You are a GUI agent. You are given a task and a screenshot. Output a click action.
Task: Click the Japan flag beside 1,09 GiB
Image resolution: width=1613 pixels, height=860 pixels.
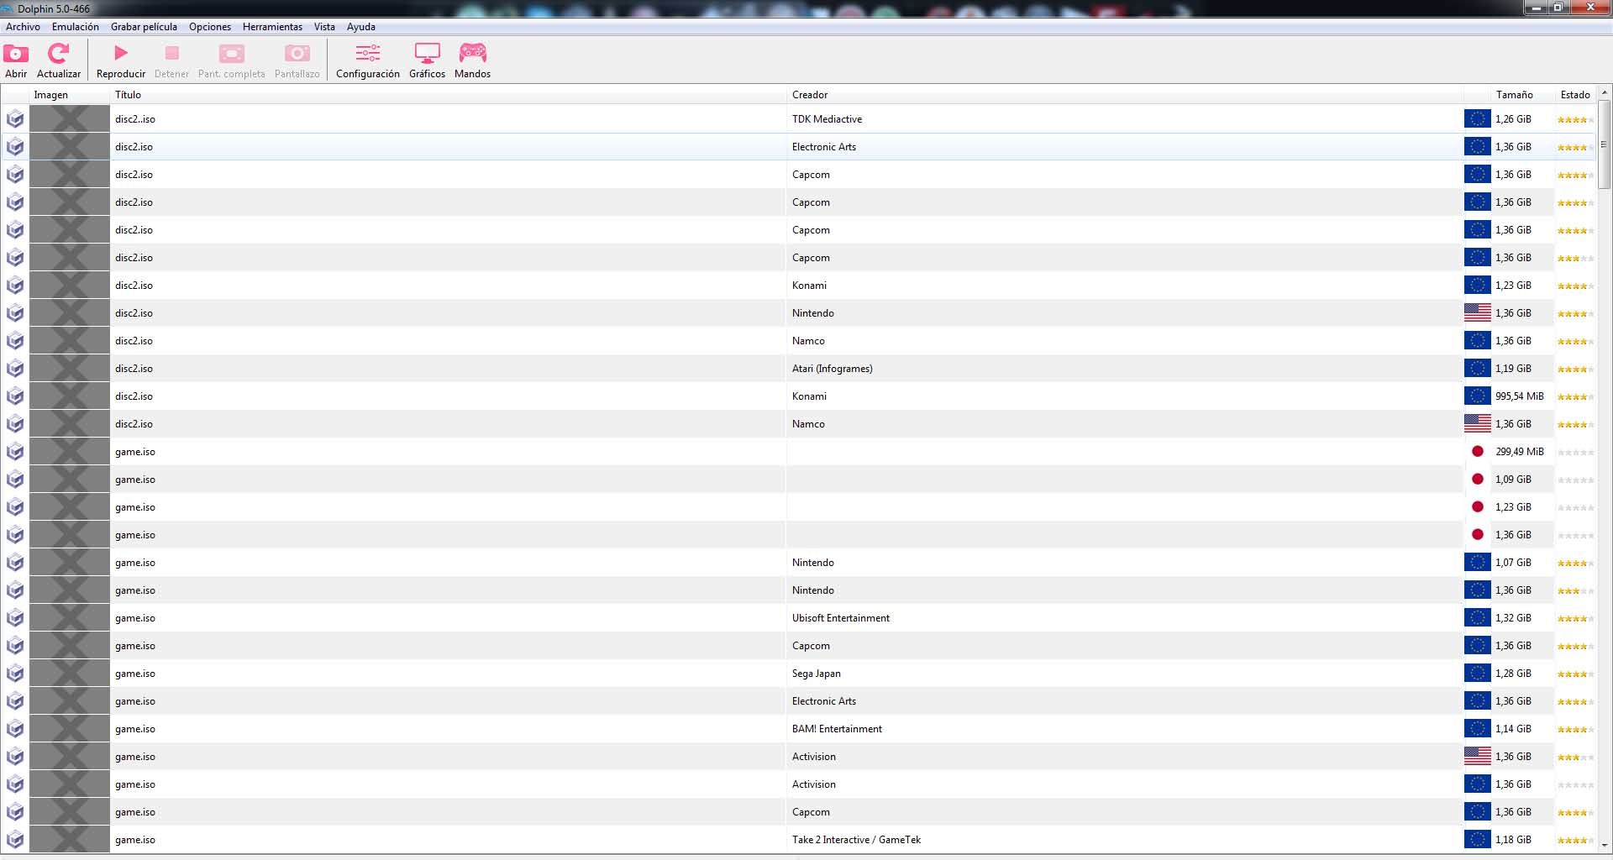point(1478,480)
